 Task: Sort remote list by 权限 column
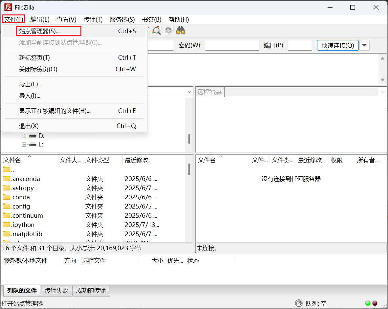coord(342,160)
